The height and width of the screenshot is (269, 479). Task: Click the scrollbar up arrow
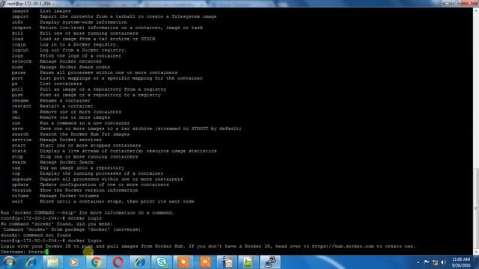tap(476, 10)
